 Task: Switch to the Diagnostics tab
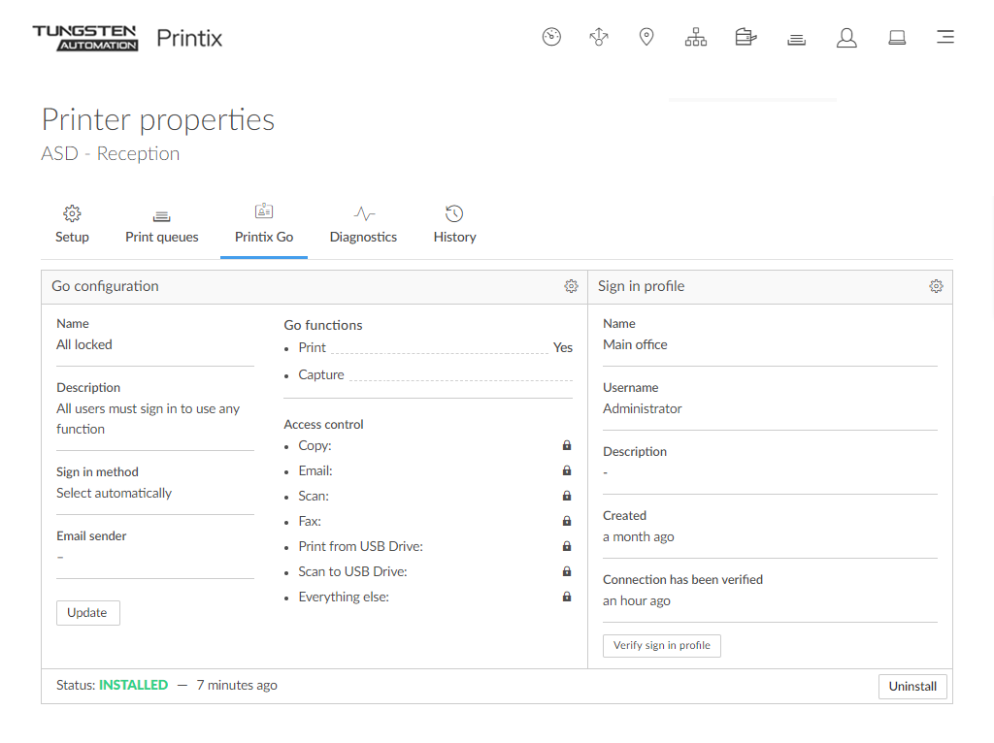pos(363,225)
